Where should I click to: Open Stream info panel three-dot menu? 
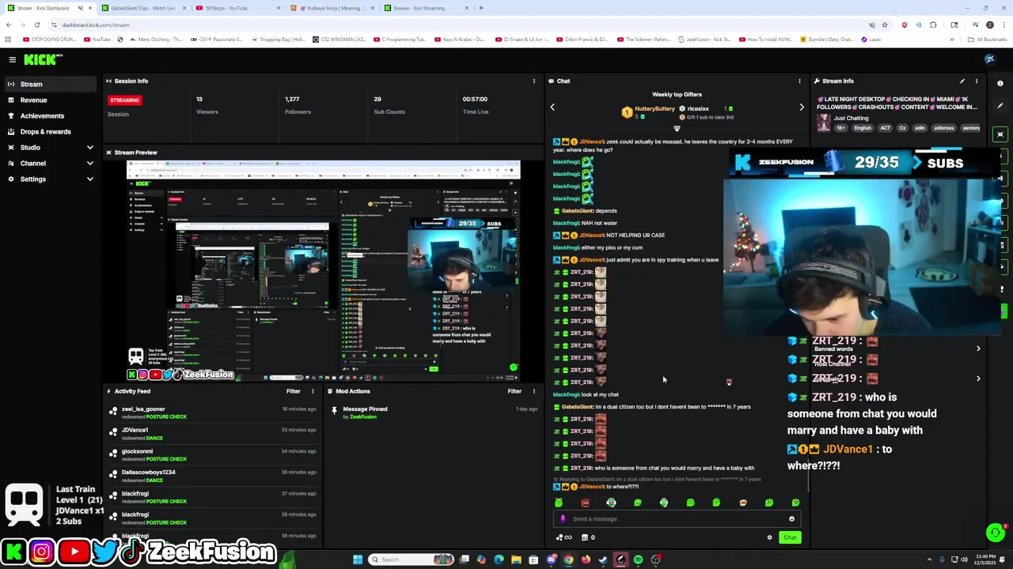point(976,81)
